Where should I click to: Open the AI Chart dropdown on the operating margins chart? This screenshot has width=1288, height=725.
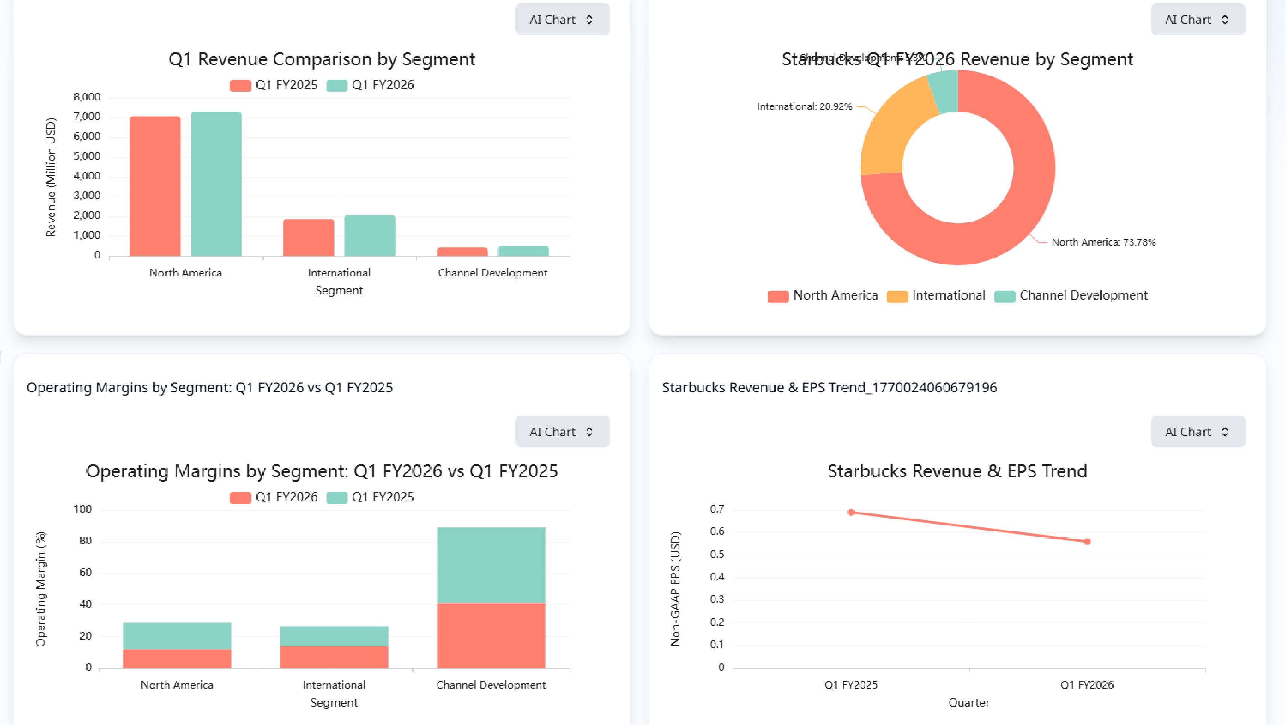(x=562, y=431)
